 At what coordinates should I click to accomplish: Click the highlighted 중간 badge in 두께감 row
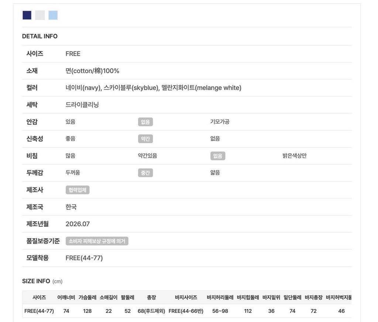145,173
